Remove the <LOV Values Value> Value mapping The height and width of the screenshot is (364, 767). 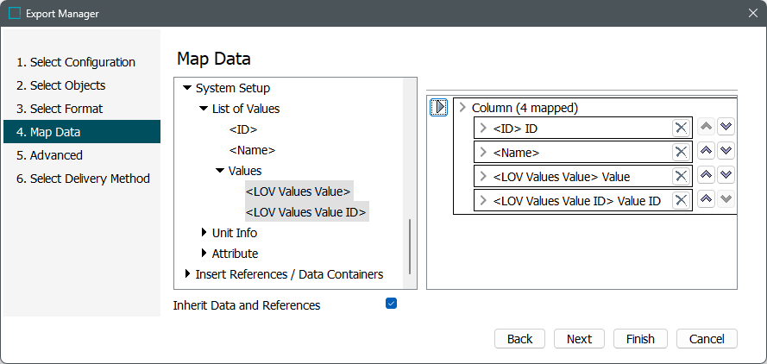coord(680,176)
